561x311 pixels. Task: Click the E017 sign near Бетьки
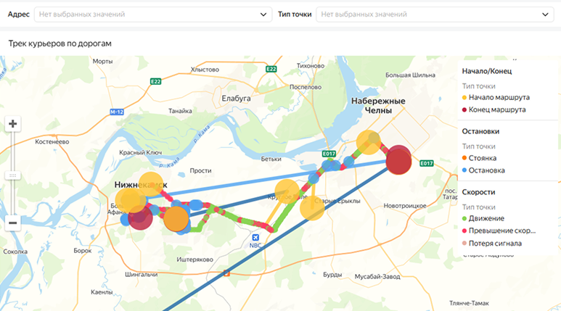pos(329,154)
